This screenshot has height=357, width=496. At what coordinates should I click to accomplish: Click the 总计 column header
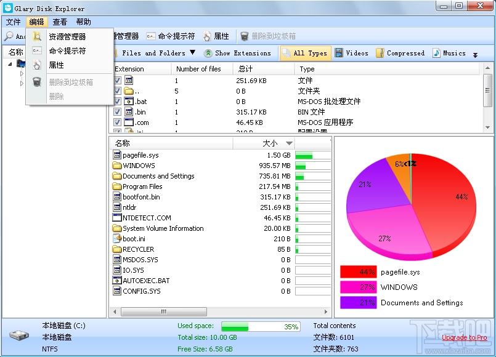pos(264,69)
